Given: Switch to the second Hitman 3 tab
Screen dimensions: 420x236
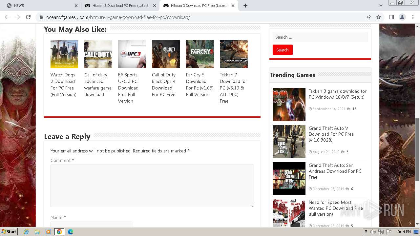Looking at the screenshot, I should pos(199,6).
